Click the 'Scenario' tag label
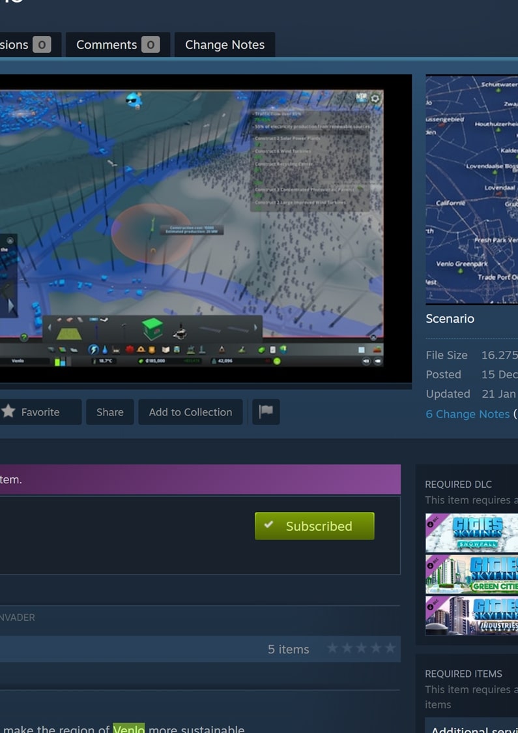The width and height of the screenshot is (518, 733). point(450,319)
